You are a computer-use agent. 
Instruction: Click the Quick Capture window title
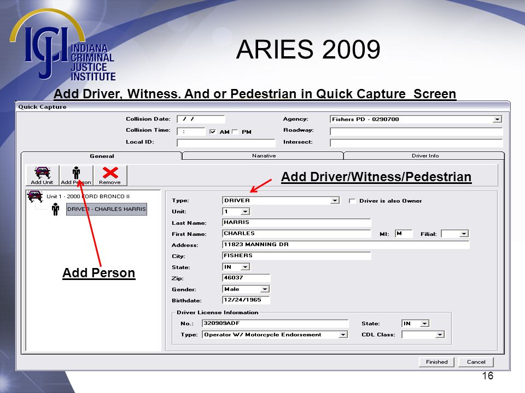pyautogui.click(x=42, y=107)
